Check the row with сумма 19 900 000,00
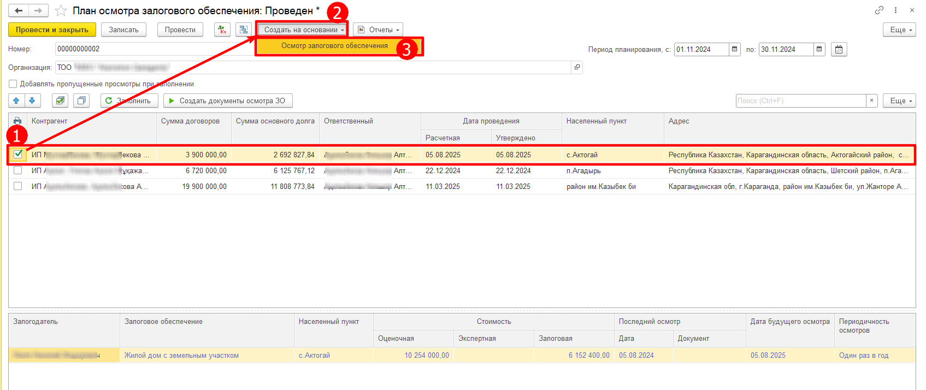 (18, 186)
